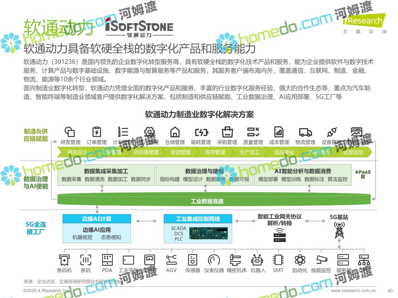Select the 研发设计 chevron step

77,152
